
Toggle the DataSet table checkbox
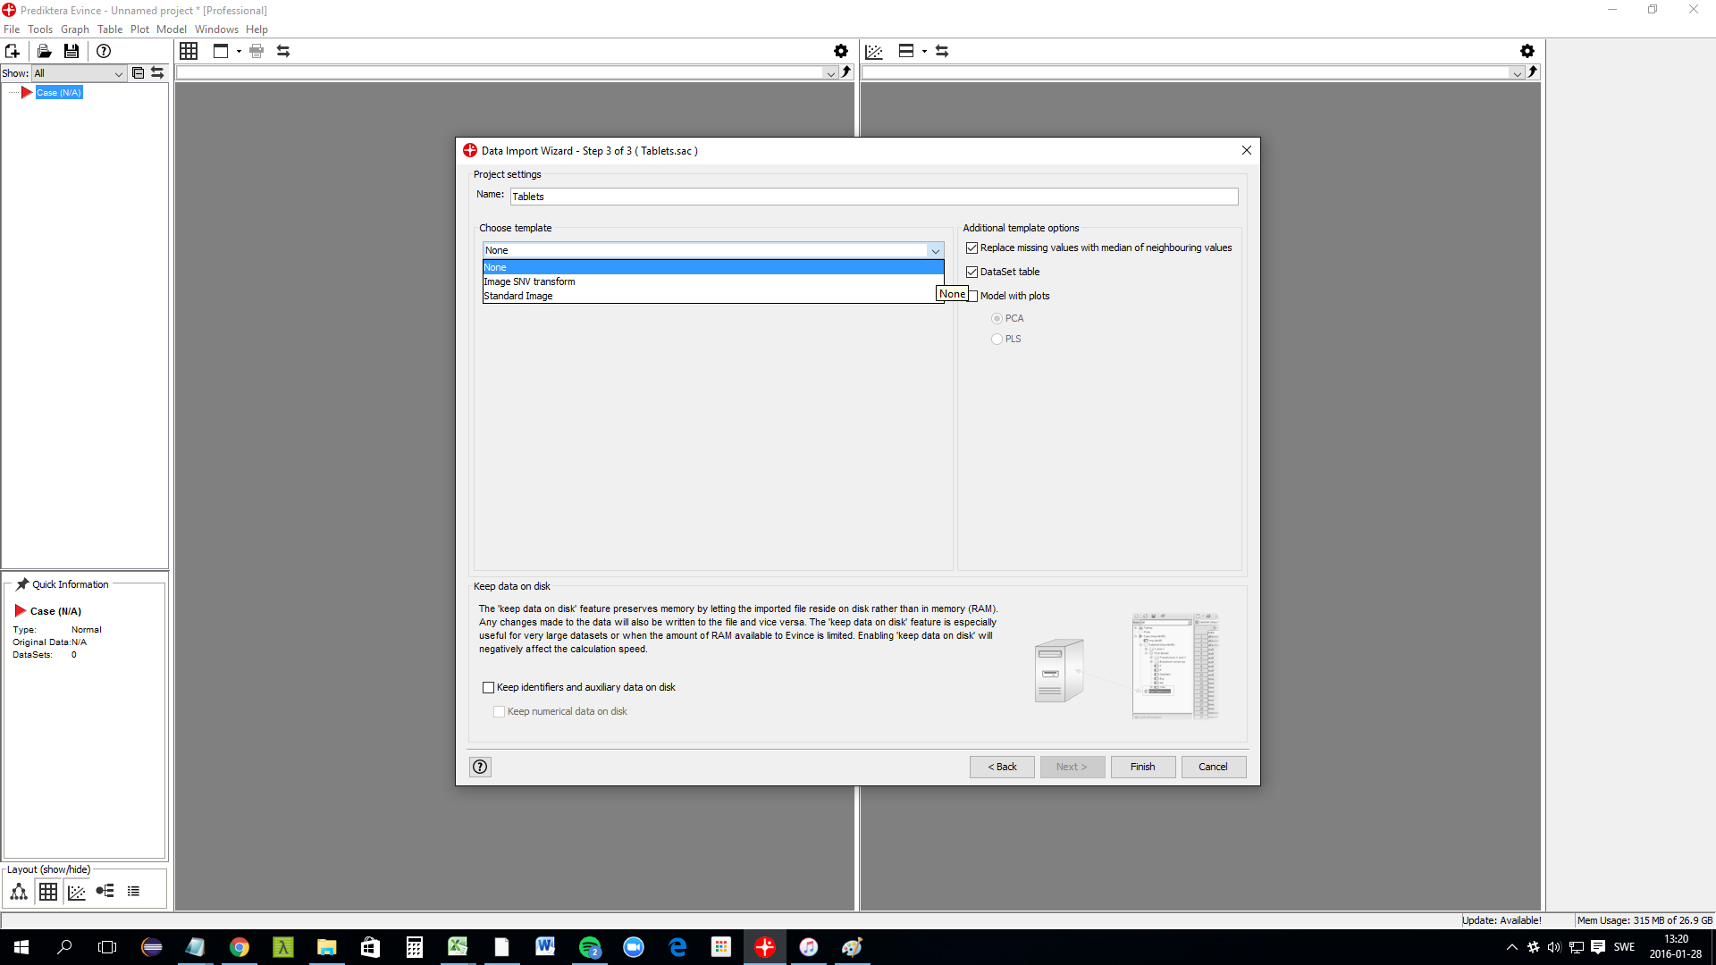click(972, 272)
